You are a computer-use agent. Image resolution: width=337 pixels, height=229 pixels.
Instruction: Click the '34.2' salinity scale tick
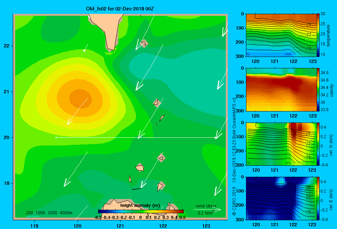click(324, 95)
